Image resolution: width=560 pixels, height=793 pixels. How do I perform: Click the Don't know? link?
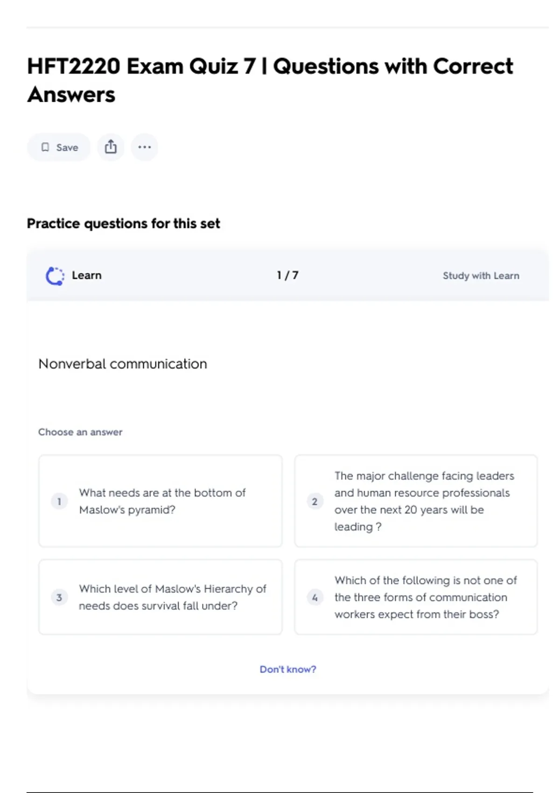click(x=287, y=669)
